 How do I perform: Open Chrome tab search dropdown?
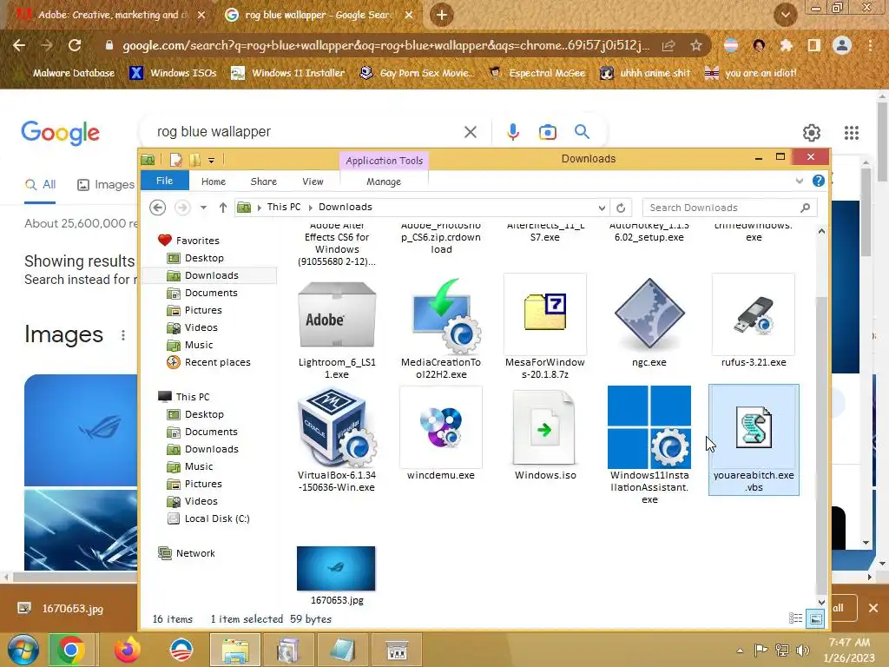786,15
